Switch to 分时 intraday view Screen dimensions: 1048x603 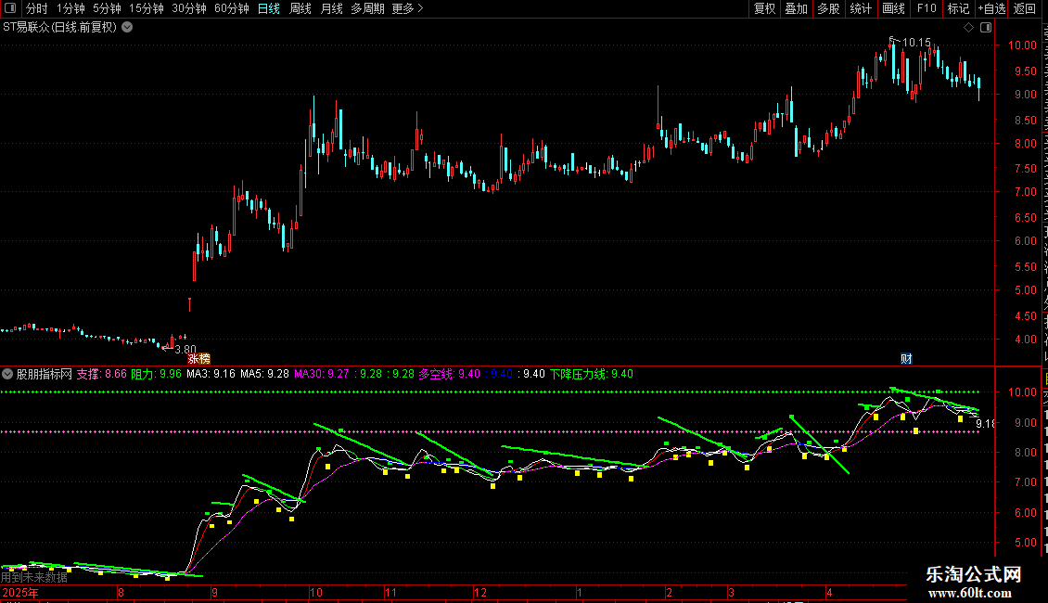37,8
